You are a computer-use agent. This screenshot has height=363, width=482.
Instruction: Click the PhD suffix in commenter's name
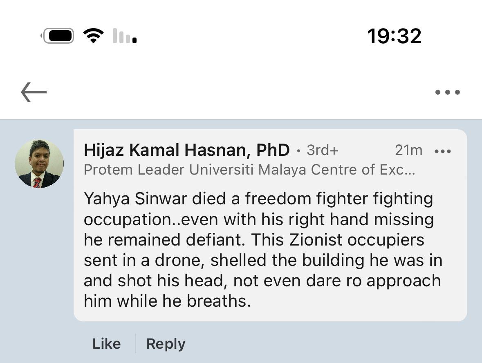pos(273,150)
